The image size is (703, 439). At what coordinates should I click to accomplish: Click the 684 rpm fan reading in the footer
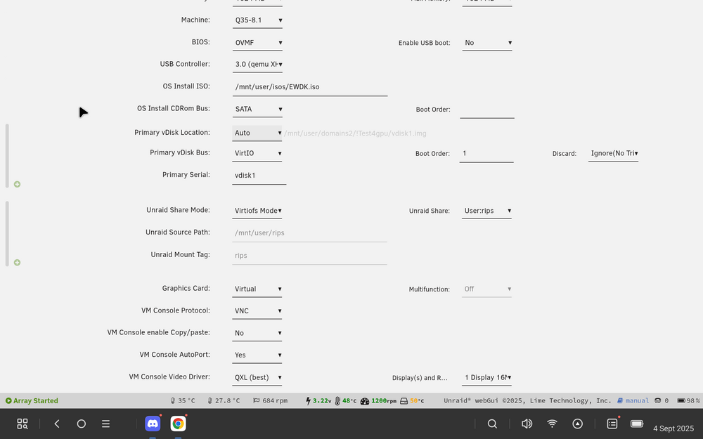pyautogui.click(x=271, y=401)
